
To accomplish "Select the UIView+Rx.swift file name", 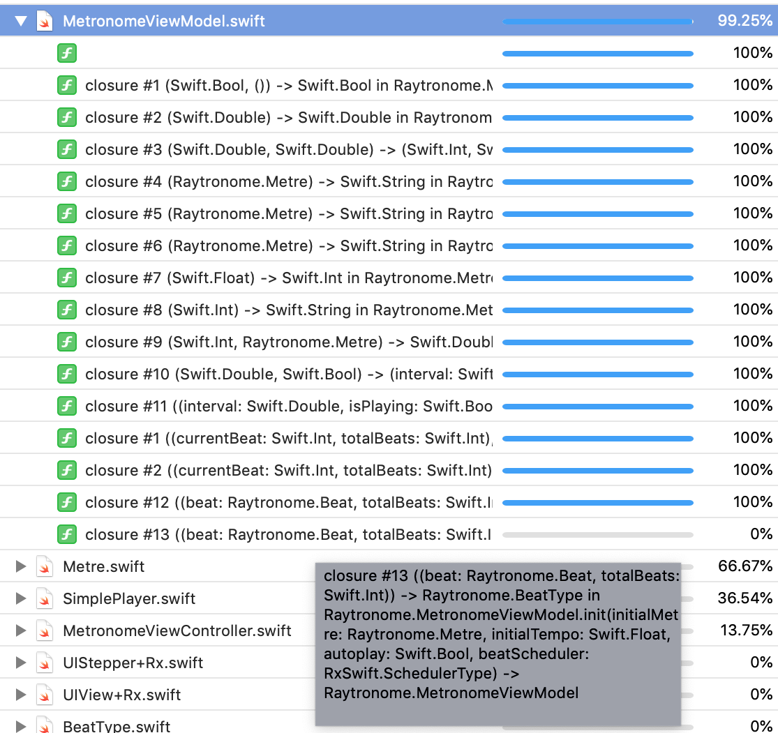I will (122, 695).
